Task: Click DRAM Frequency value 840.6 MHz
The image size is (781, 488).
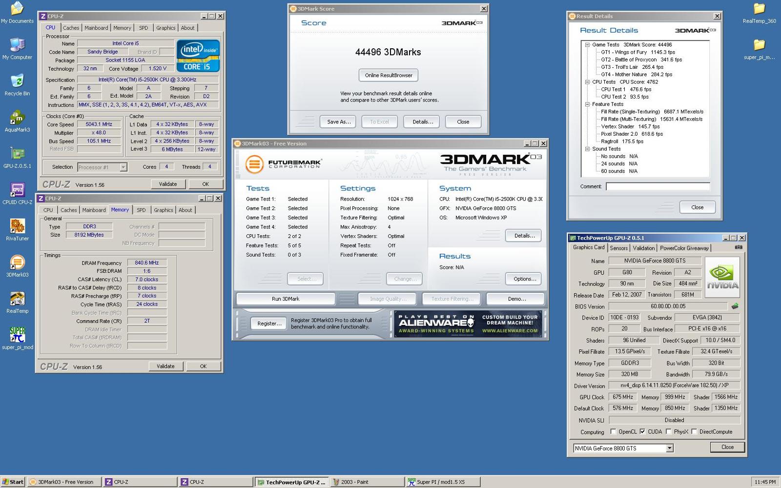Action: (147, 263)
